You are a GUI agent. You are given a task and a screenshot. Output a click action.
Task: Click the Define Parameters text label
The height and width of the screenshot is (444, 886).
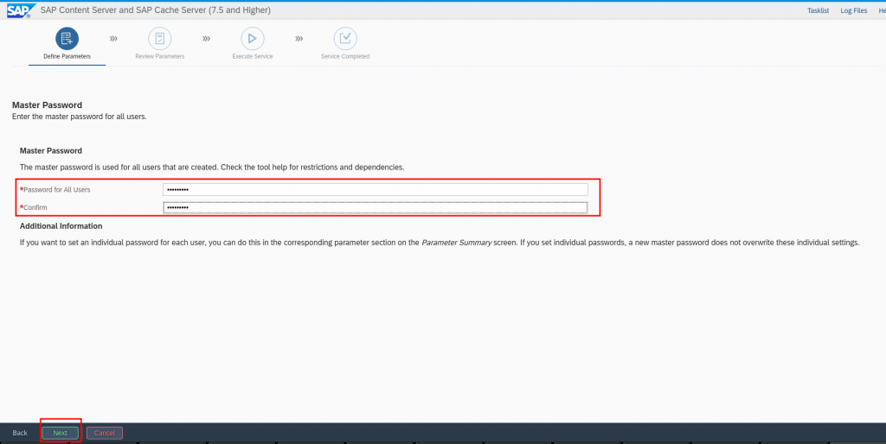[x=67, y=56]
